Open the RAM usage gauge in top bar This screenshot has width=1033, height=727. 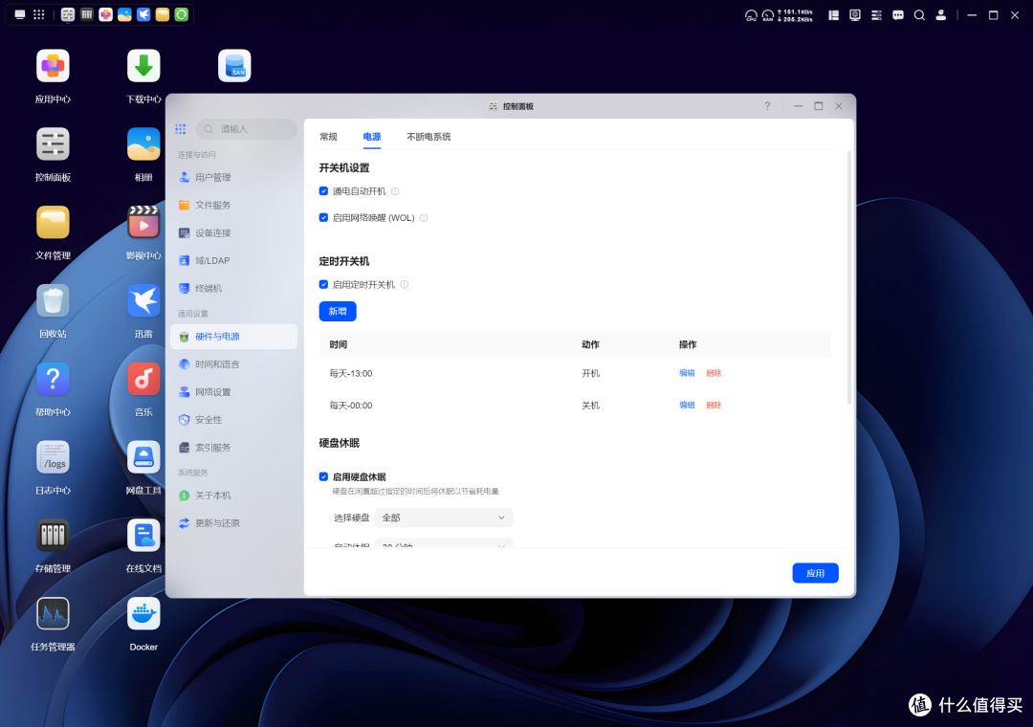[767, 15]
